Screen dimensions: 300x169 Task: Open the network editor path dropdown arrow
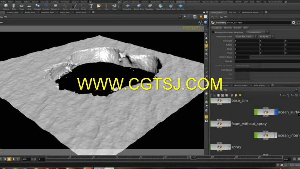coord(296,90)
